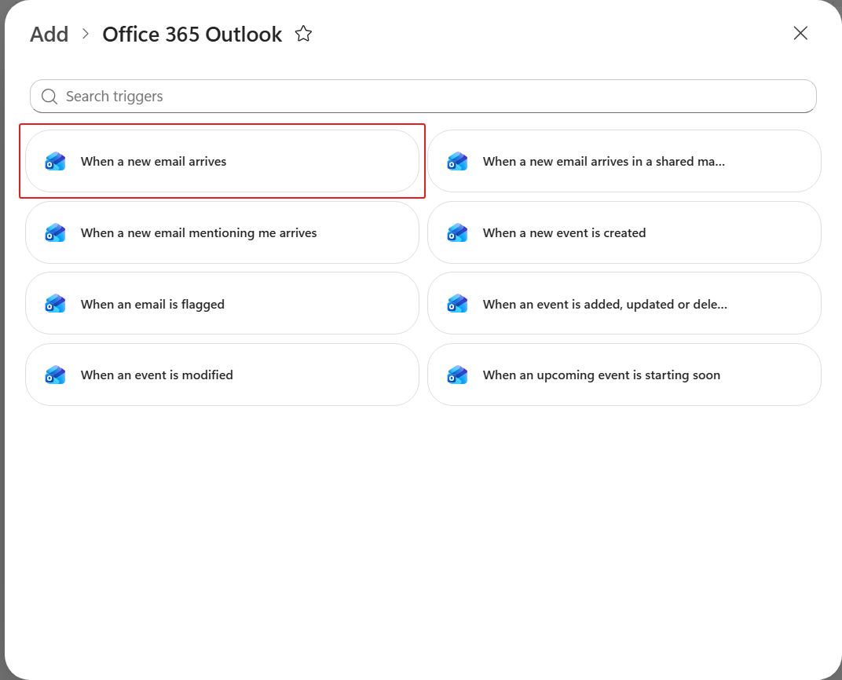Select 'When a new email arrives' trigger
The image size is (842, 680).
point(221,161)
